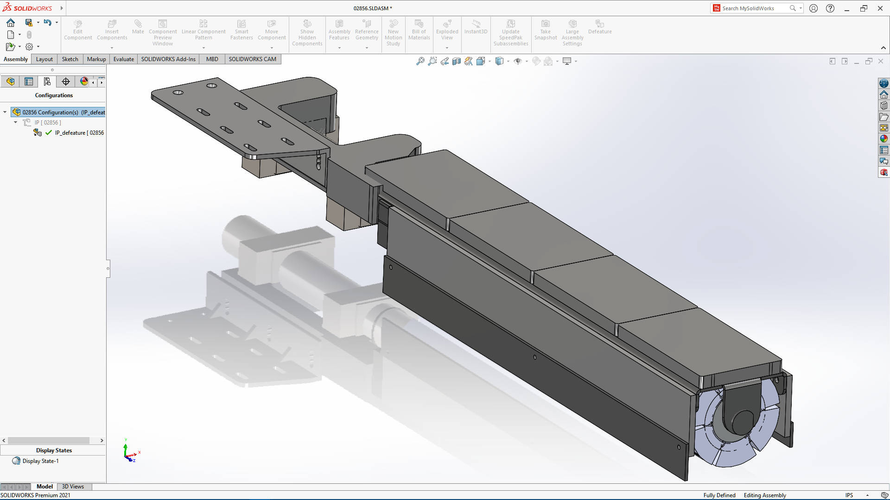Select the Move Component tool
Image resolution: width=890 pixels, height=500 pixels.
271,31
